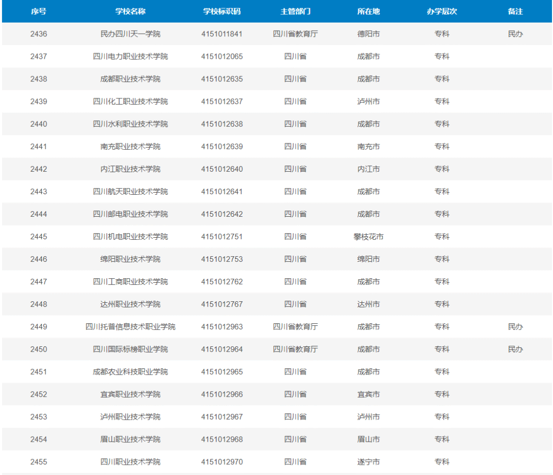This screenshot has width=553, height=475.
Task: Select school name 达州职业技术学院
Action: [130, 304]
